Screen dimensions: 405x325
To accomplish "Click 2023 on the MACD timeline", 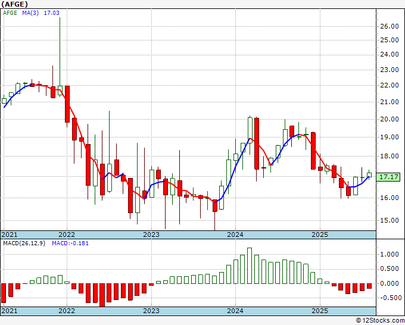I will click(x=151, y=311).
